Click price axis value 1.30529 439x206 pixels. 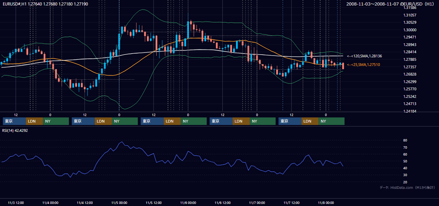[x=410, y=22]
